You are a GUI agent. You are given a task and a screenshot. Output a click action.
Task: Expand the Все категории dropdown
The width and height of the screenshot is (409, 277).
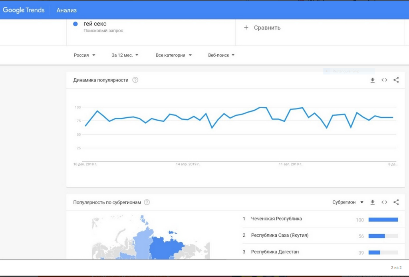point(174,55)
